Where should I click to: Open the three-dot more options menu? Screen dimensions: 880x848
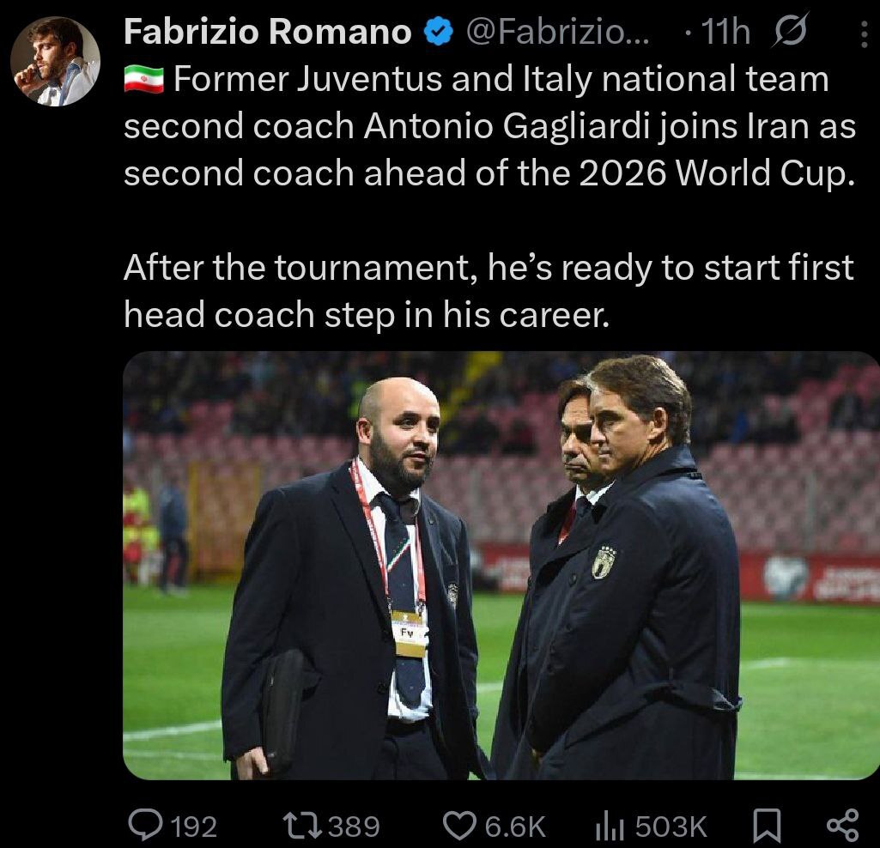863,33
